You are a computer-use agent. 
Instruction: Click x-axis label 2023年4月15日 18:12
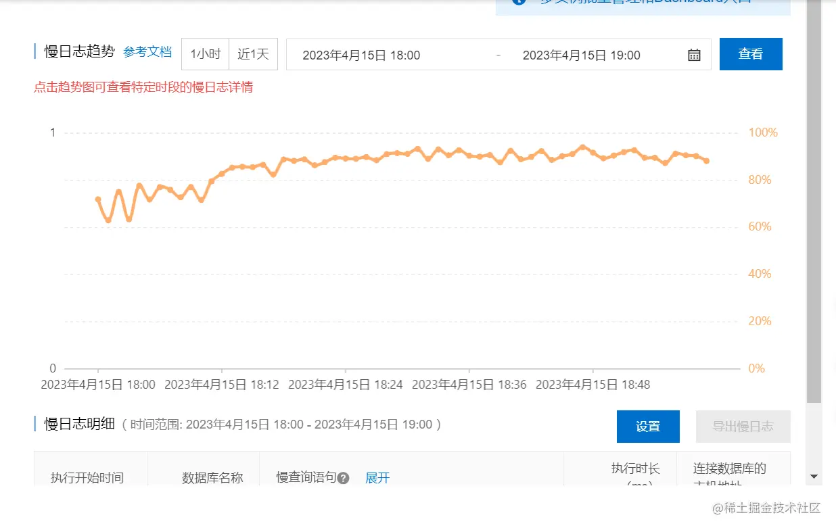click(x=222, y=385)
